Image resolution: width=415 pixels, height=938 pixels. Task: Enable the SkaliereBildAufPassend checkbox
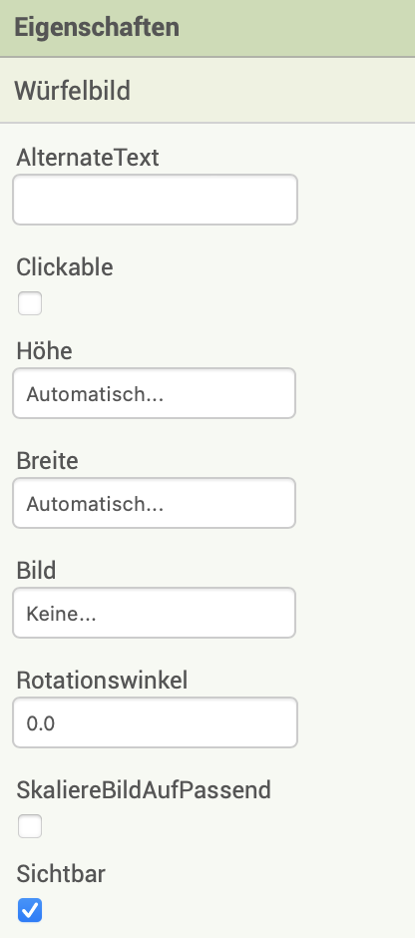[30, 826]
